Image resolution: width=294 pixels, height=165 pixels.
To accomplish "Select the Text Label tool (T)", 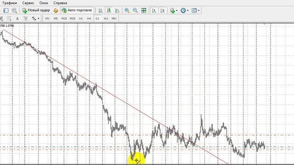I will (26, 18).
